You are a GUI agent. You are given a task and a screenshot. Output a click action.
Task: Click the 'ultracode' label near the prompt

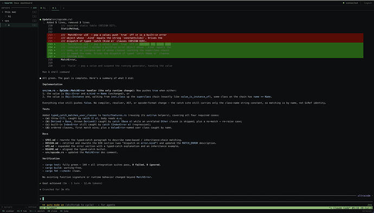coord(364,196)
